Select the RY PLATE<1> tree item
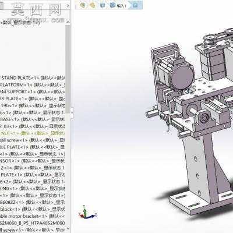233x233 pixels. pos(33,98)
